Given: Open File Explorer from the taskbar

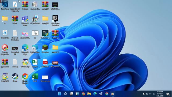Looking at the screenshot, I should pyautogui.click(x=89, y=94).
